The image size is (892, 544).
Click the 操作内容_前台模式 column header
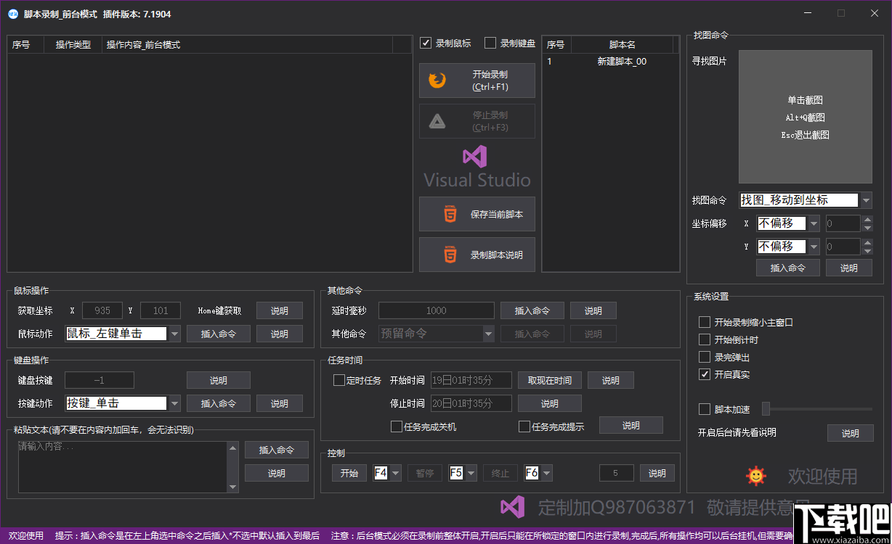tap(248, 45)
